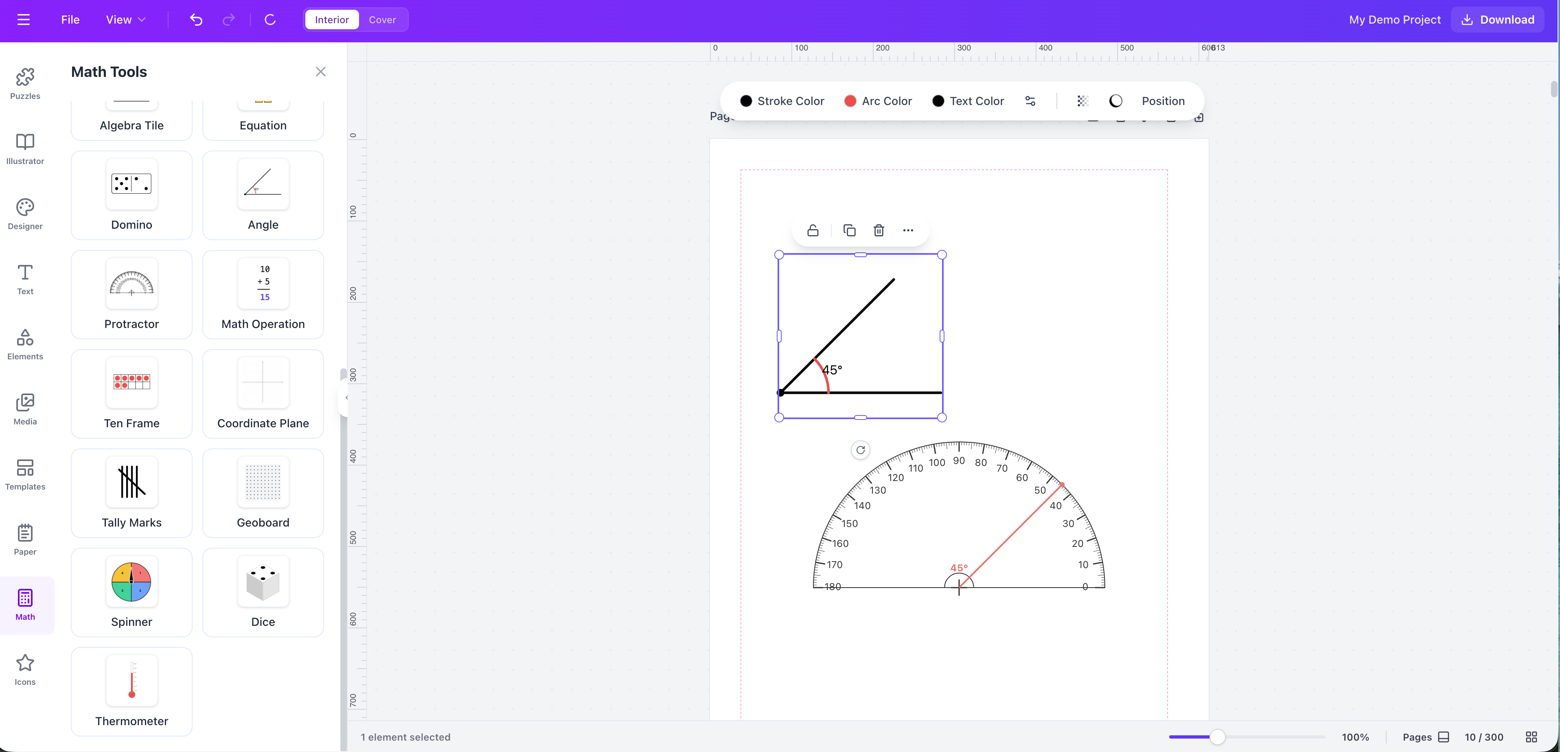Expand the View dropdown

coord(125,19)
